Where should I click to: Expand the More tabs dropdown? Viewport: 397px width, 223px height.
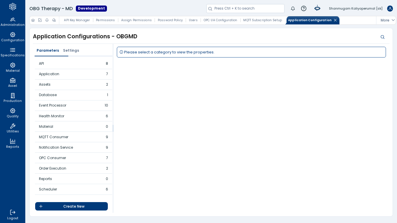pyautogui.click(x=387, y=20)
